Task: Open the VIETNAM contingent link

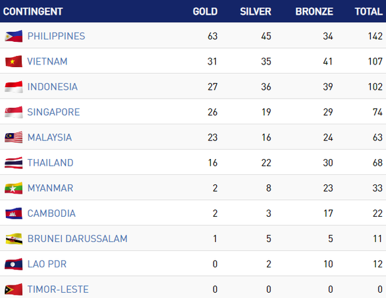Action: coord(47,61)
